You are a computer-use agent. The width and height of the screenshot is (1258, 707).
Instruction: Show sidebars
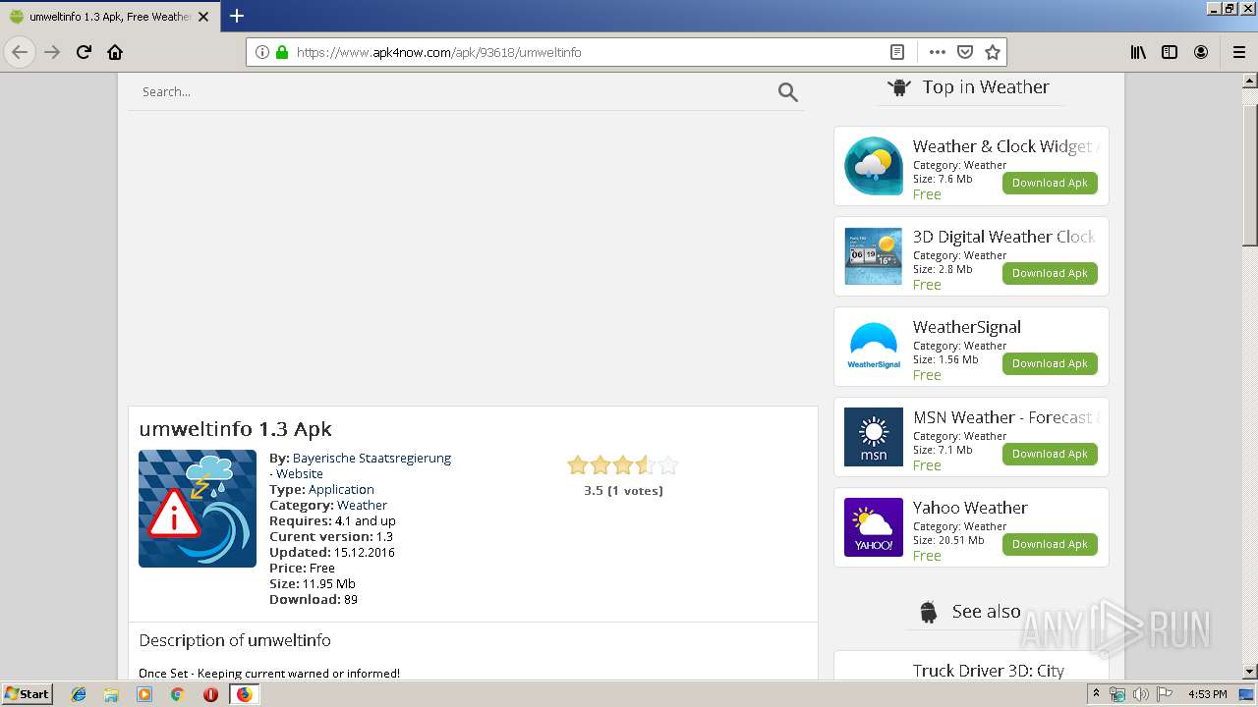click(x=1170, y=52)
